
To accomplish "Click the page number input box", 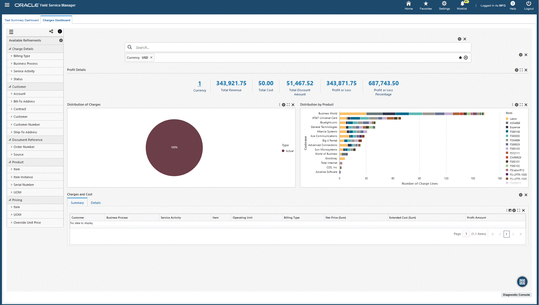I will [x=466, y=234].
